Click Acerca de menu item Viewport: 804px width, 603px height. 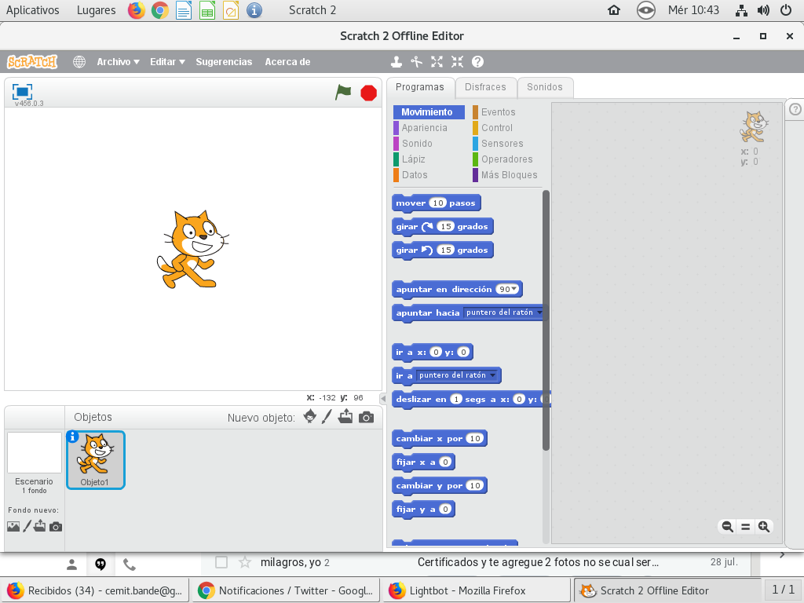[x=287, y=62]
